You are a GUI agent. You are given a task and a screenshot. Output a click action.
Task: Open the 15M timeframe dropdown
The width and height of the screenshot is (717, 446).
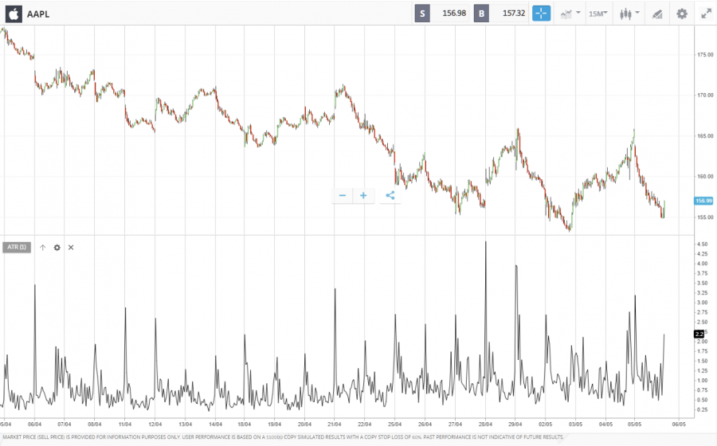click(x=598, y=14)
